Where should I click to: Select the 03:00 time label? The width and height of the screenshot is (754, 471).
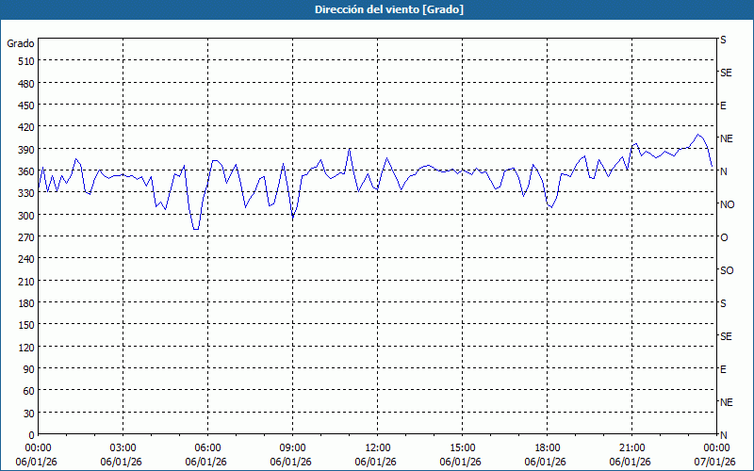[123, 447]
